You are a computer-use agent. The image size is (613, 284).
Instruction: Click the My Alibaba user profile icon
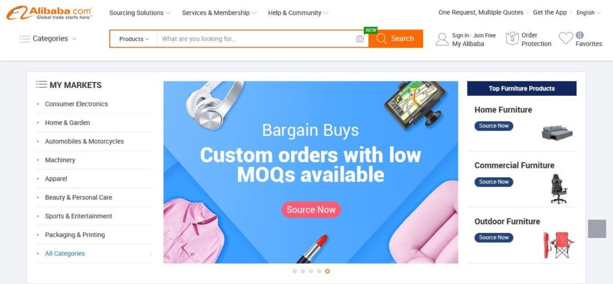click(442, 39)
